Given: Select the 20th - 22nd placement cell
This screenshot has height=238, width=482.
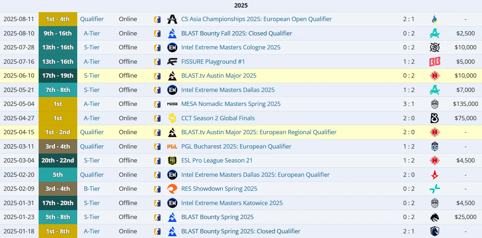Looking at the screenshot, I should point(58,160).
